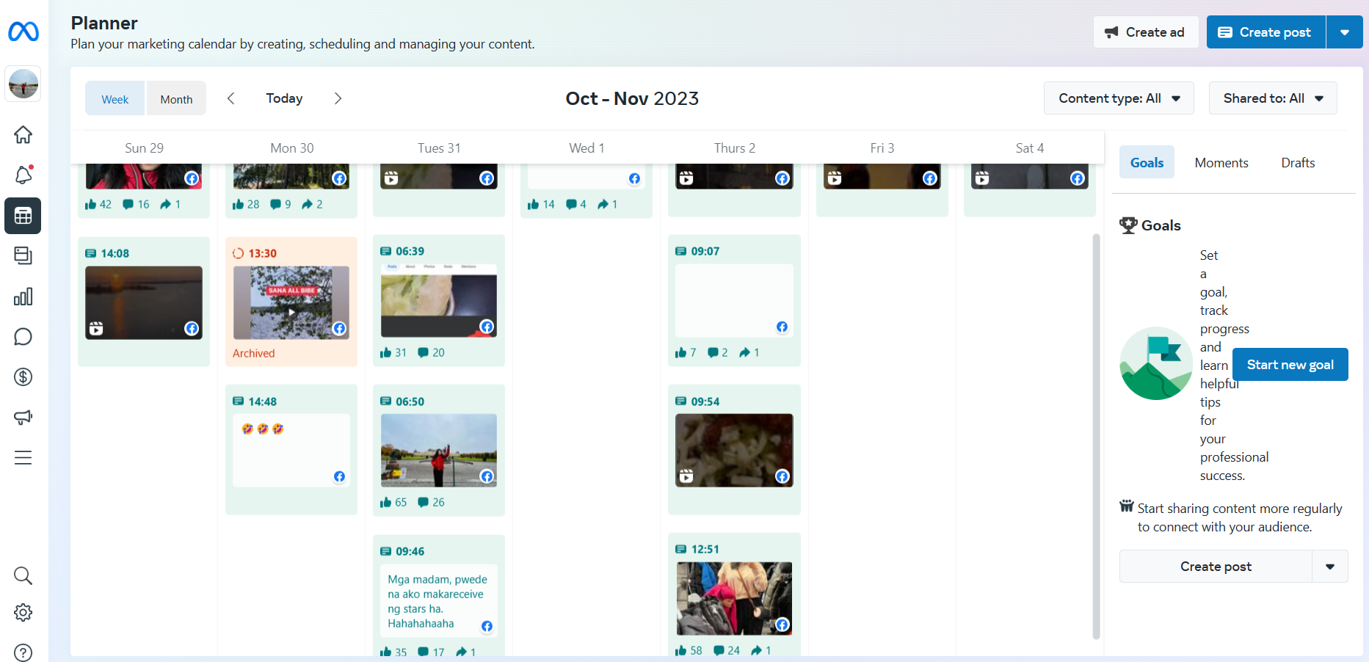Click the archived status icon on 13:30 post
Screen dimensions: 1369x662
(x=238, y=254)
